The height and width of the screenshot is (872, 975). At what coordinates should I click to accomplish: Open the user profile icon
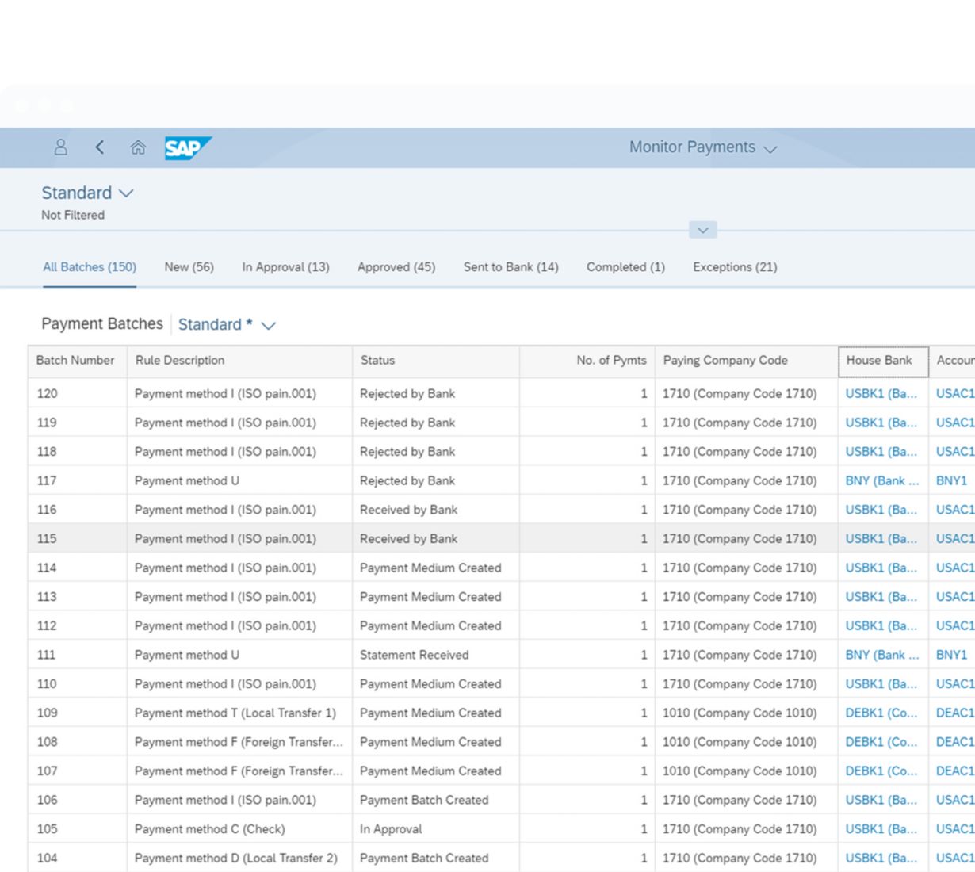pos(60,147)
